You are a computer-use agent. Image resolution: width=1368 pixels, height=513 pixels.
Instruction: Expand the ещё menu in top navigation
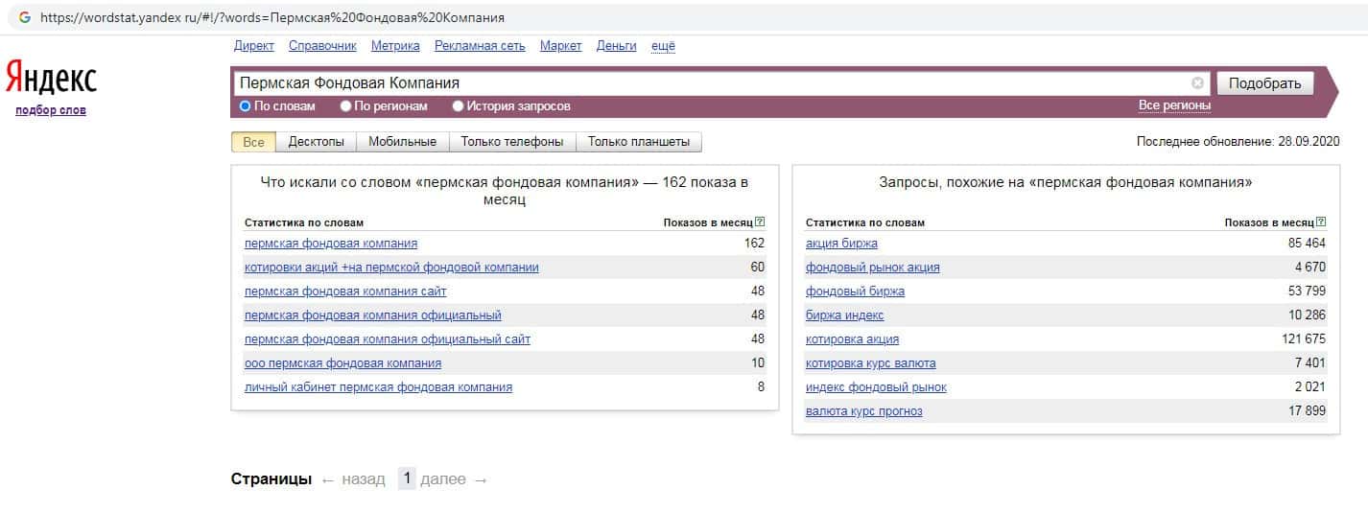click(x=663, y=46)
